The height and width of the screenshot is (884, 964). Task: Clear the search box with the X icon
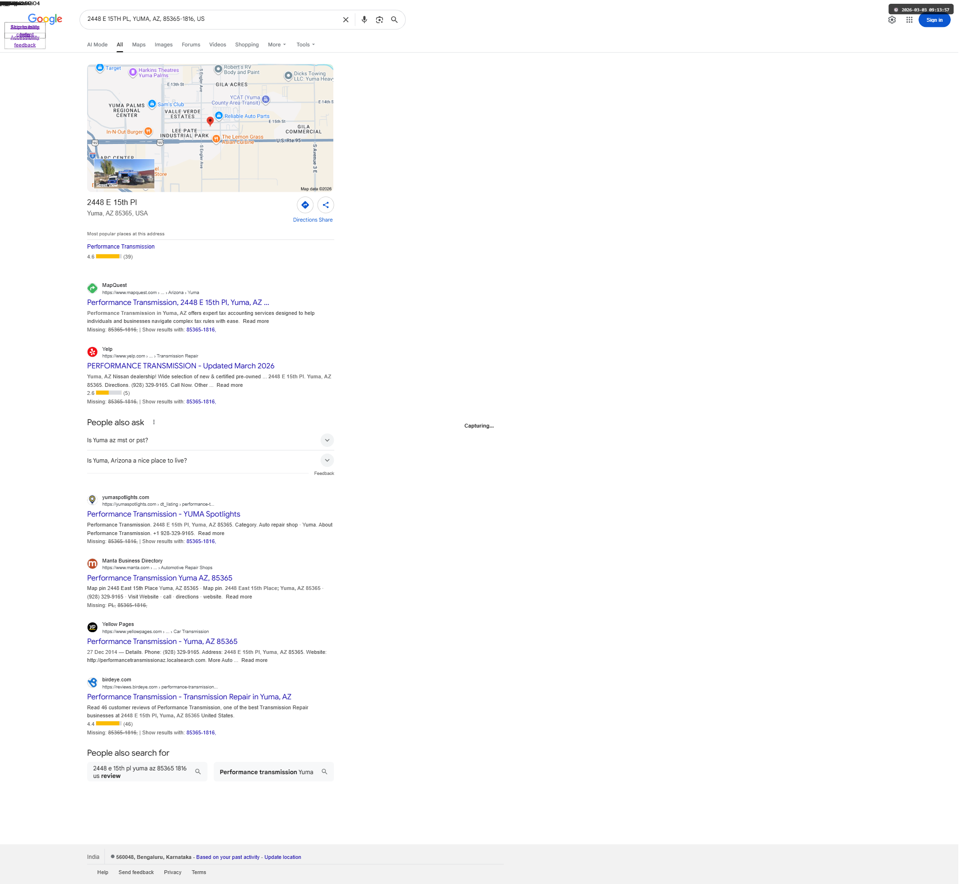[x=348, y=19]
